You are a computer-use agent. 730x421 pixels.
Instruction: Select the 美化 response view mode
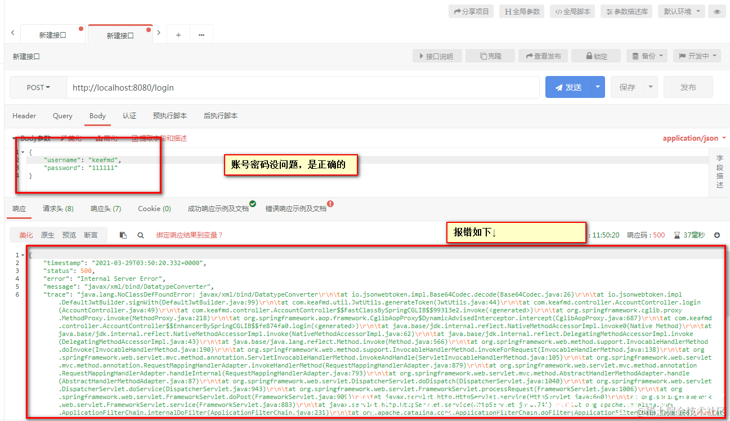click(x=26, y=235)
